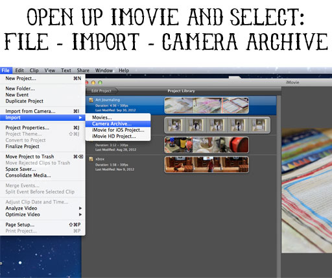Open the View menu
The height and width of the screenshot is (278, 332).
tap(50, 70)
